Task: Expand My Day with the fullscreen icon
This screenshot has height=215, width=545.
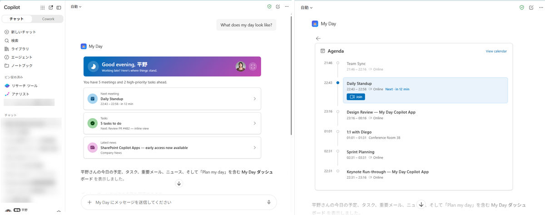Action: coord(253,66)
